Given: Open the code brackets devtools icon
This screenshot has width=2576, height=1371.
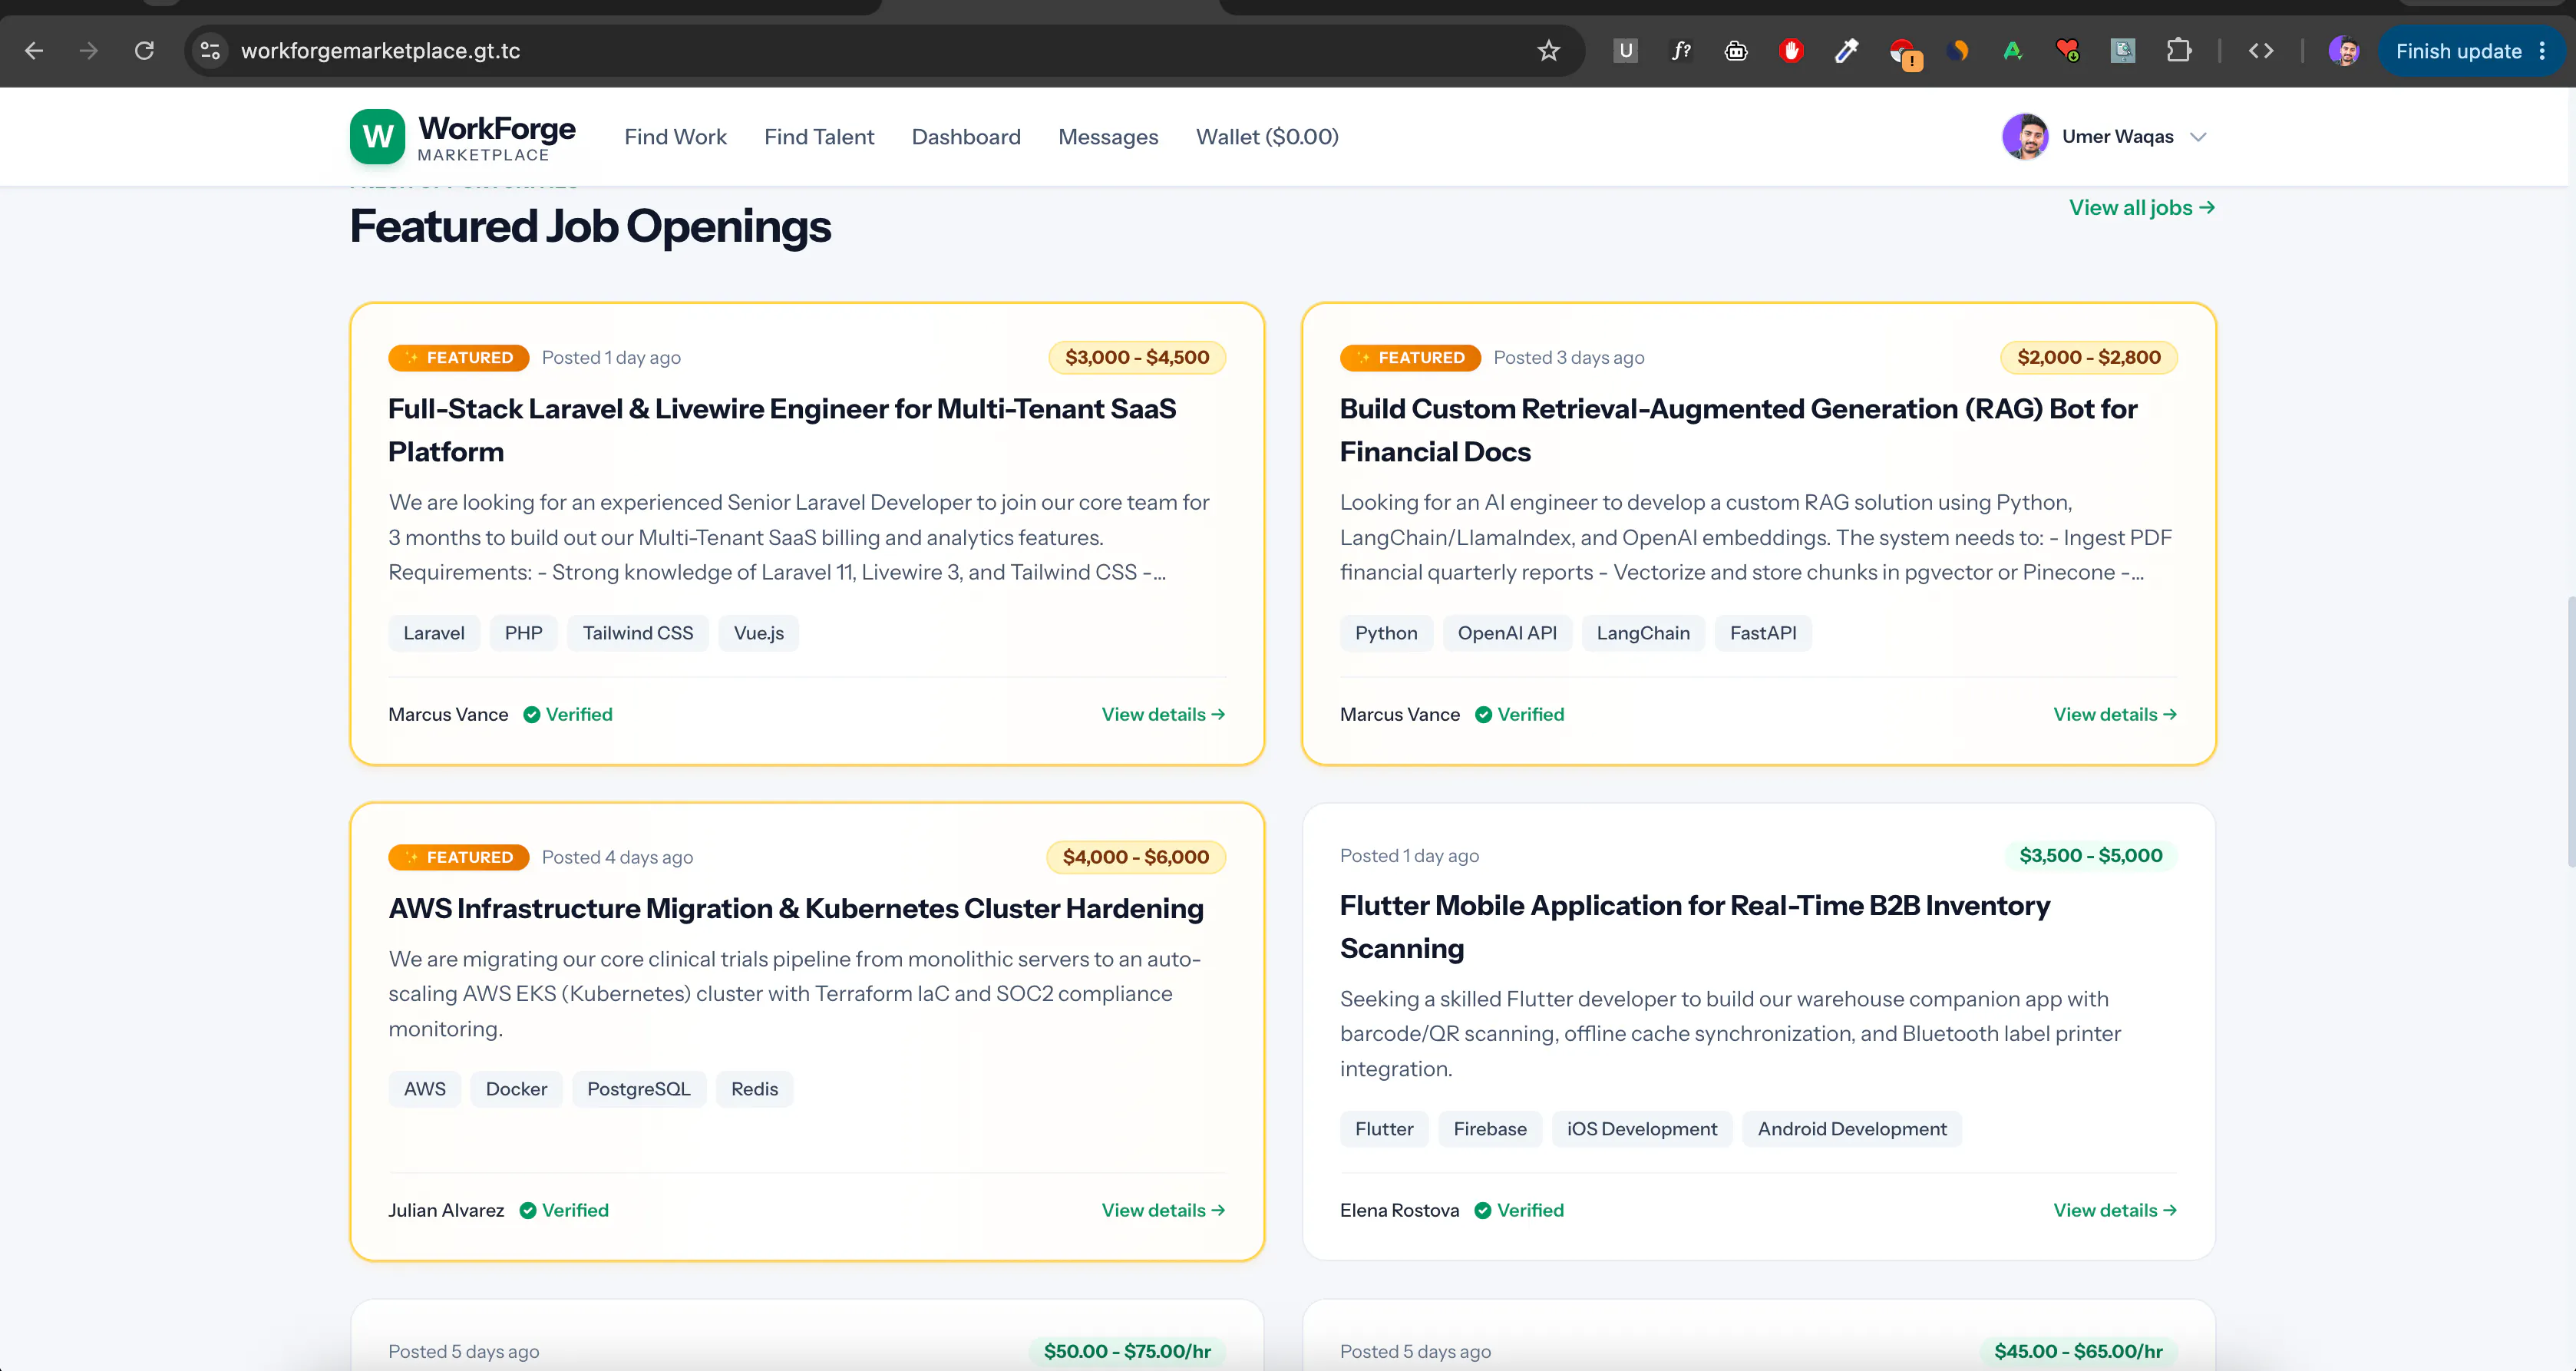Looking at the screenshot, I should [x=2261, y=51].
